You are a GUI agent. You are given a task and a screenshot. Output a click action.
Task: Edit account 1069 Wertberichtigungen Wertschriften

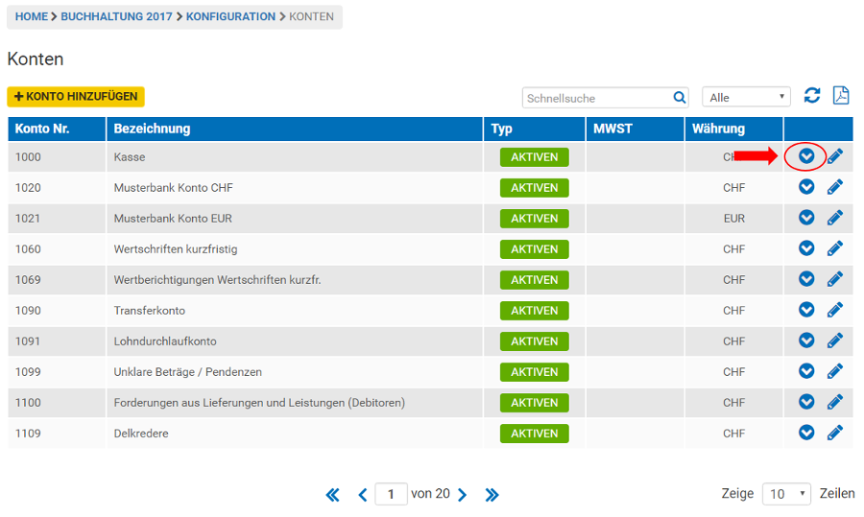point(835,279)
